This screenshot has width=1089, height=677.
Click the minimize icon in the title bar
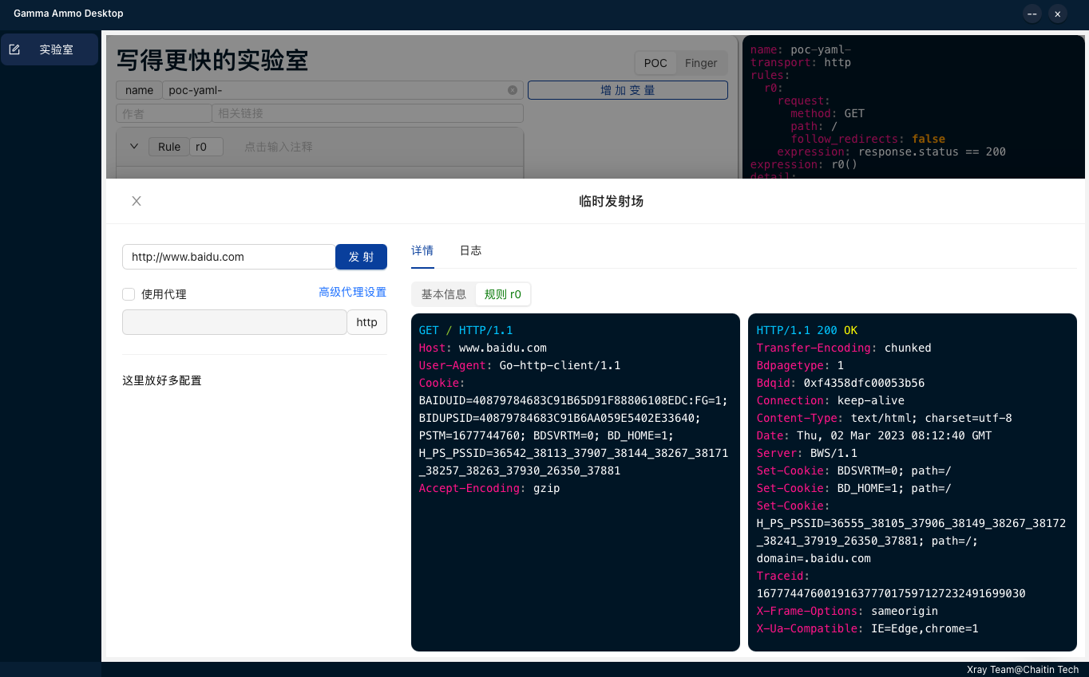tap(1032, 14)
